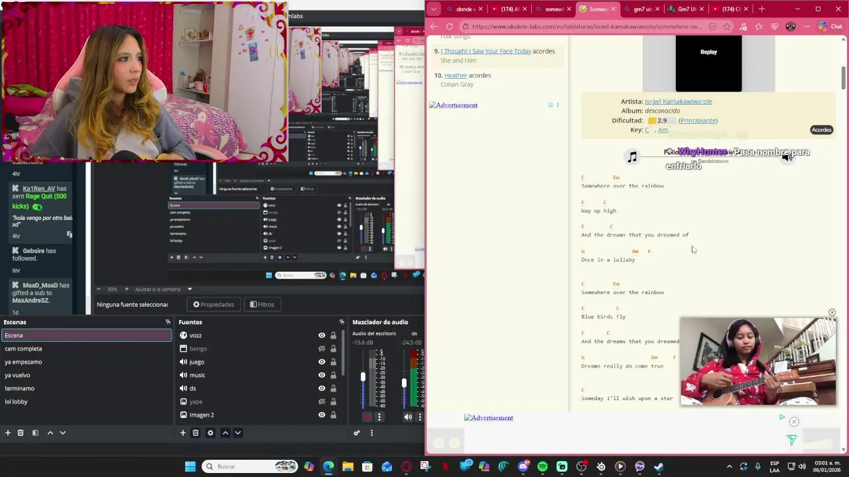The image size is (849, 477).
Task: Open a new browser tab
Action: (761, 9)
